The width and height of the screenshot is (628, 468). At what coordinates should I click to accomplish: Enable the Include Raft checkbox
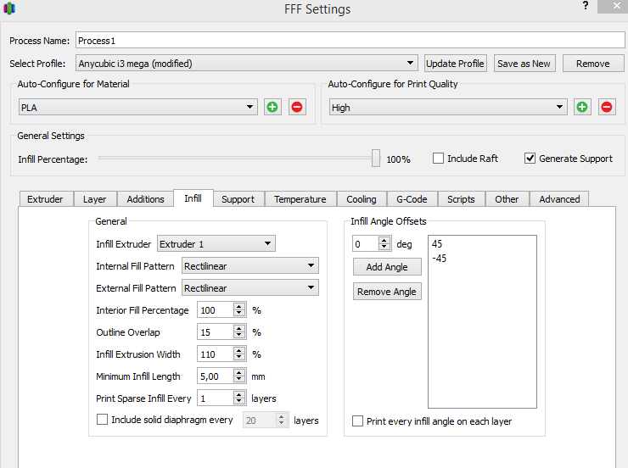click(x=439, y=159)
